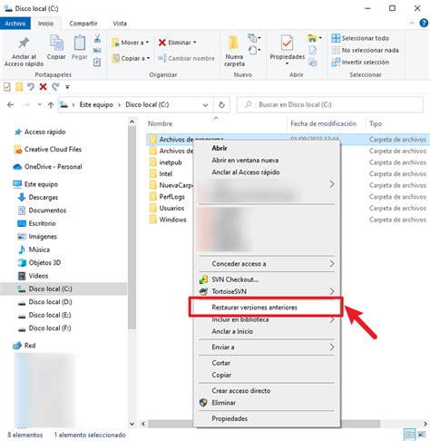Click the Copiar ribbon icon
The image size is (430, 441).
[56, 43]
